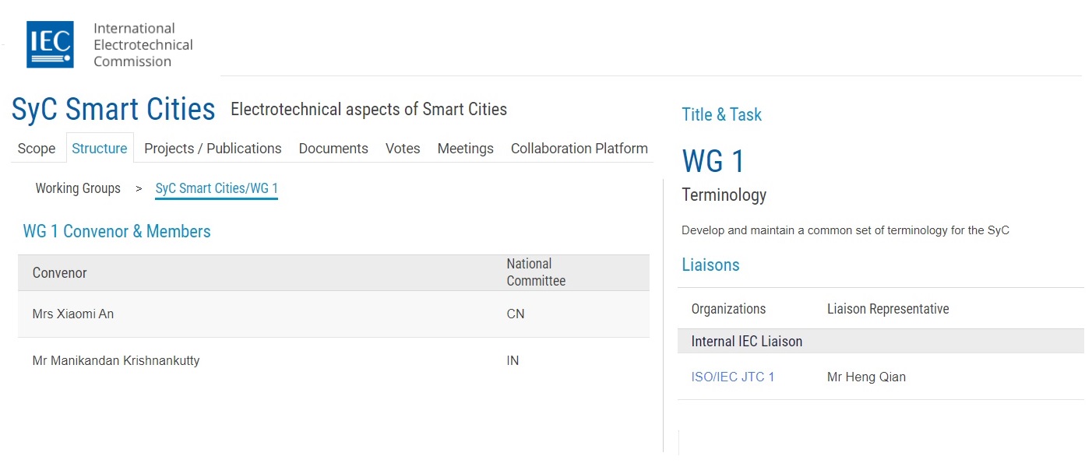Select the Structure tab
The image size is (1092, 463).
point(100,149)
